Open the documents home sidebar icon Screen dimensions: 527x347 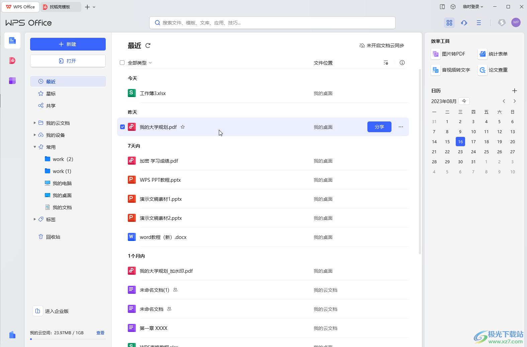point(12,40)
